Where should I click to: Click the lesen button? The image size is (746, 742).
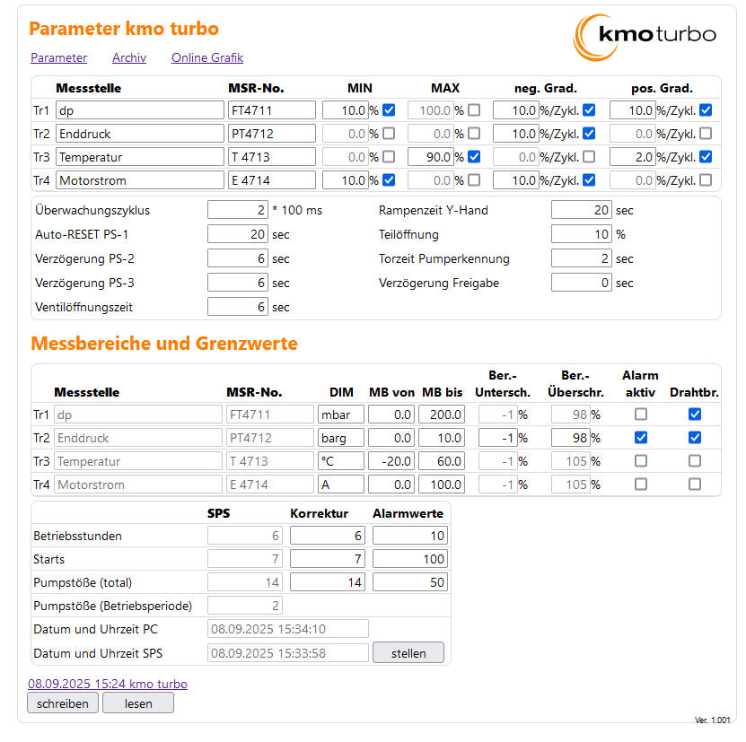(x=138, y=703)
